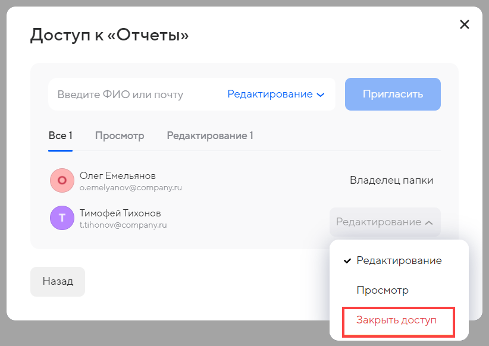Switch to the 'Редактирование 1' tab
The image size is (489, 346).
click(x=209, y=136)
